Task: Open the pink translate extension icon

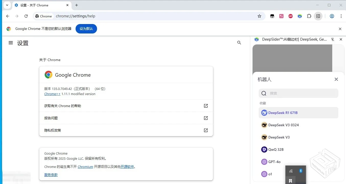Action: click(281, 16)
